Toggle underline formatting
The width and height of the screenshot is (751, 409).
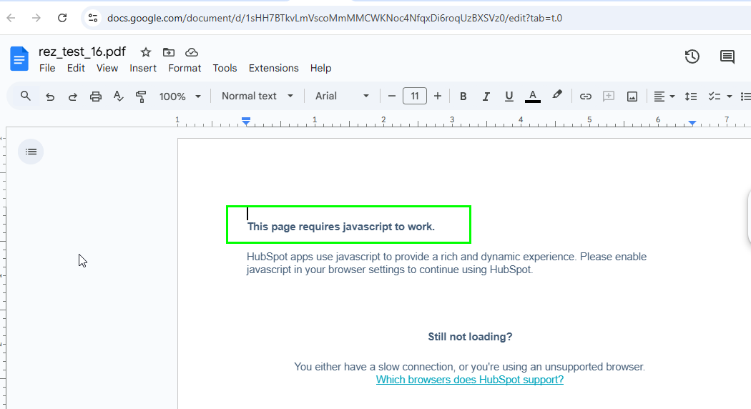[x=509, y=97]
